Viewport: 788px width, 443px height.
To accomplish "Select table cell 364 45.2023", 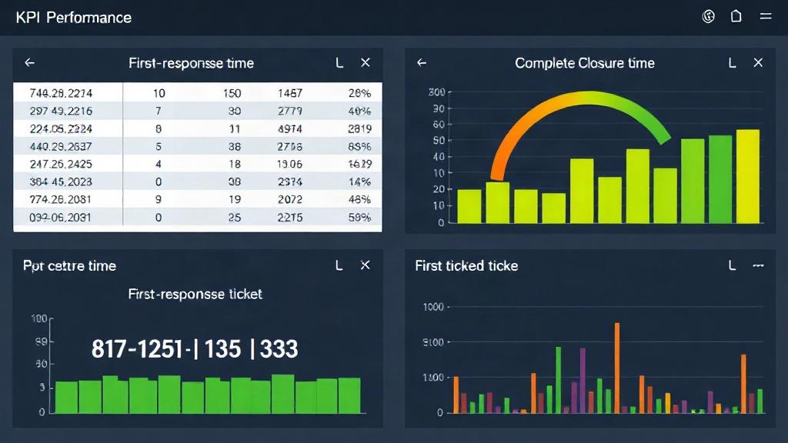I will [61, 182].
